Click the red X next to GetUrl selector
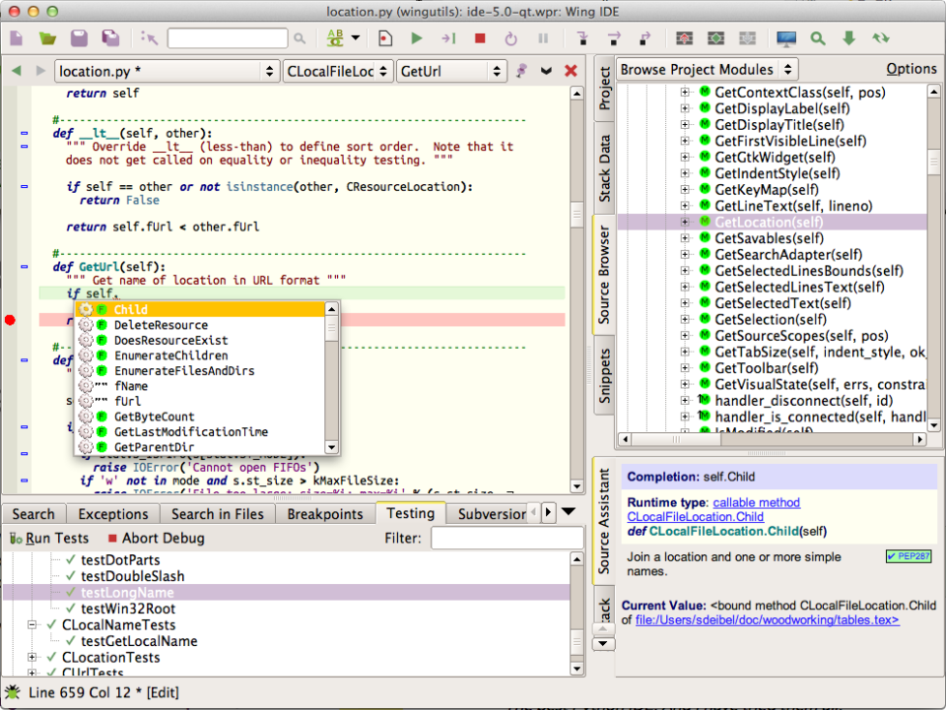 coord(570,70)
